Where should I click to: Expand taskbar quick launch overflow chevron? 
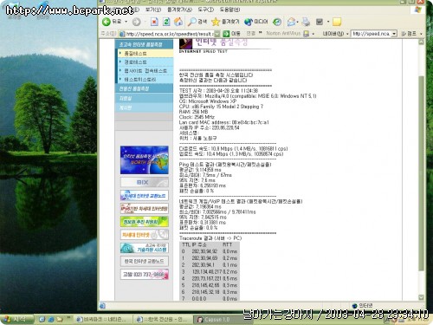68,317
